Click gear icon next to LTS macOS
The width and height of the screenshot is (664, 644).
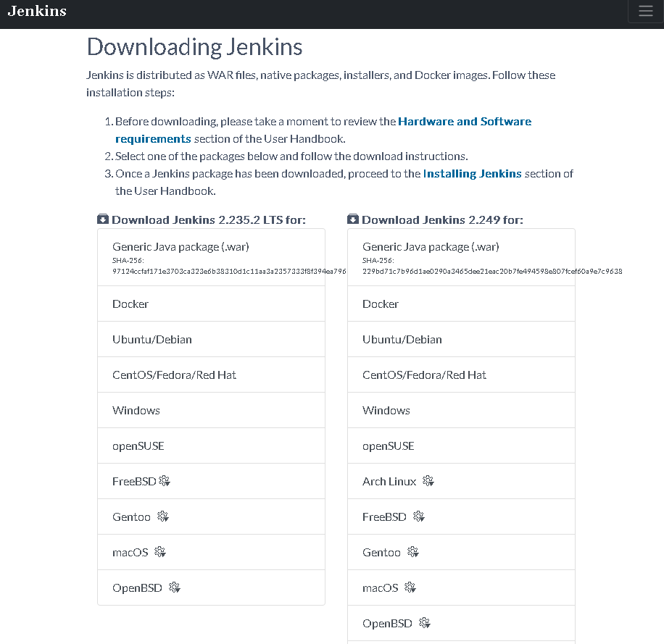coord(160,552)
